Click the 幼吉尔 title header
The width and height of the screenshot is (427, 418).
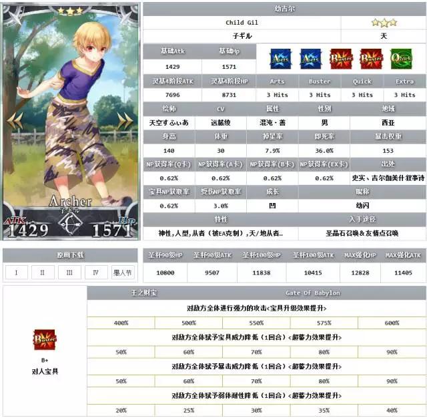(285, 9)
